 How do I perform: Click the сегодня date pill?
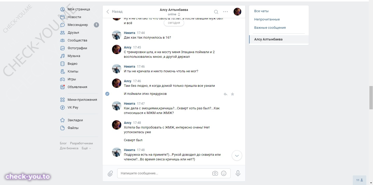pos(174,23)
